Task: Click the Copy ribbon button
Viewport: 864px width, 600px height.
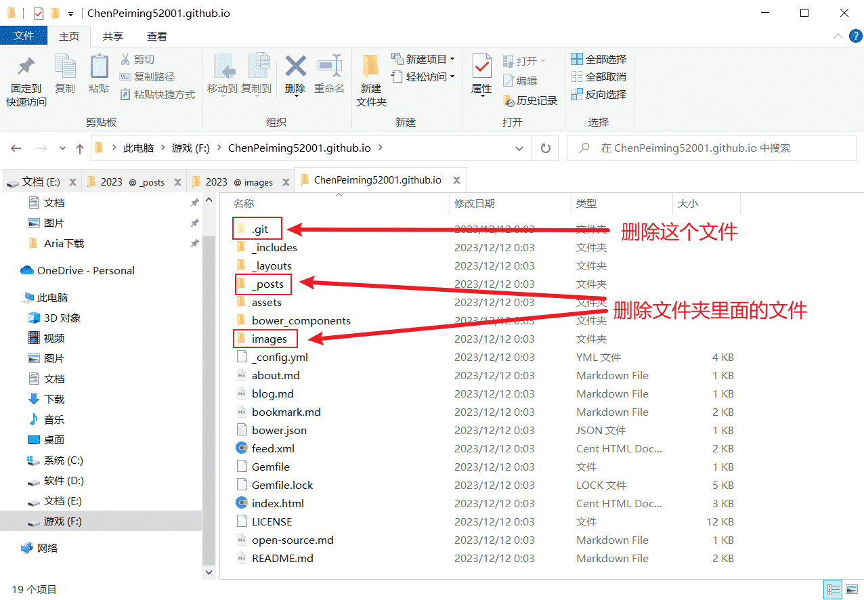Action: 65,74
